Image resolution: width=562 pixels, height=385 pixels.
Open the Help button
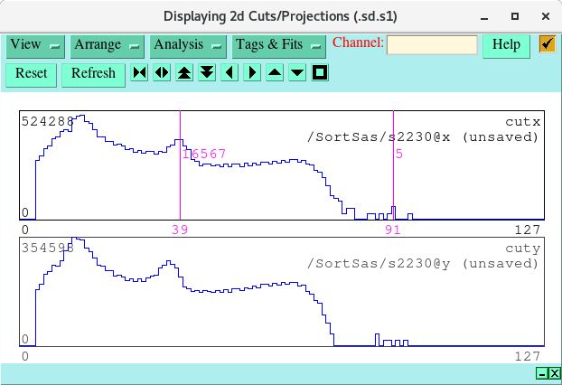[506, 45]
